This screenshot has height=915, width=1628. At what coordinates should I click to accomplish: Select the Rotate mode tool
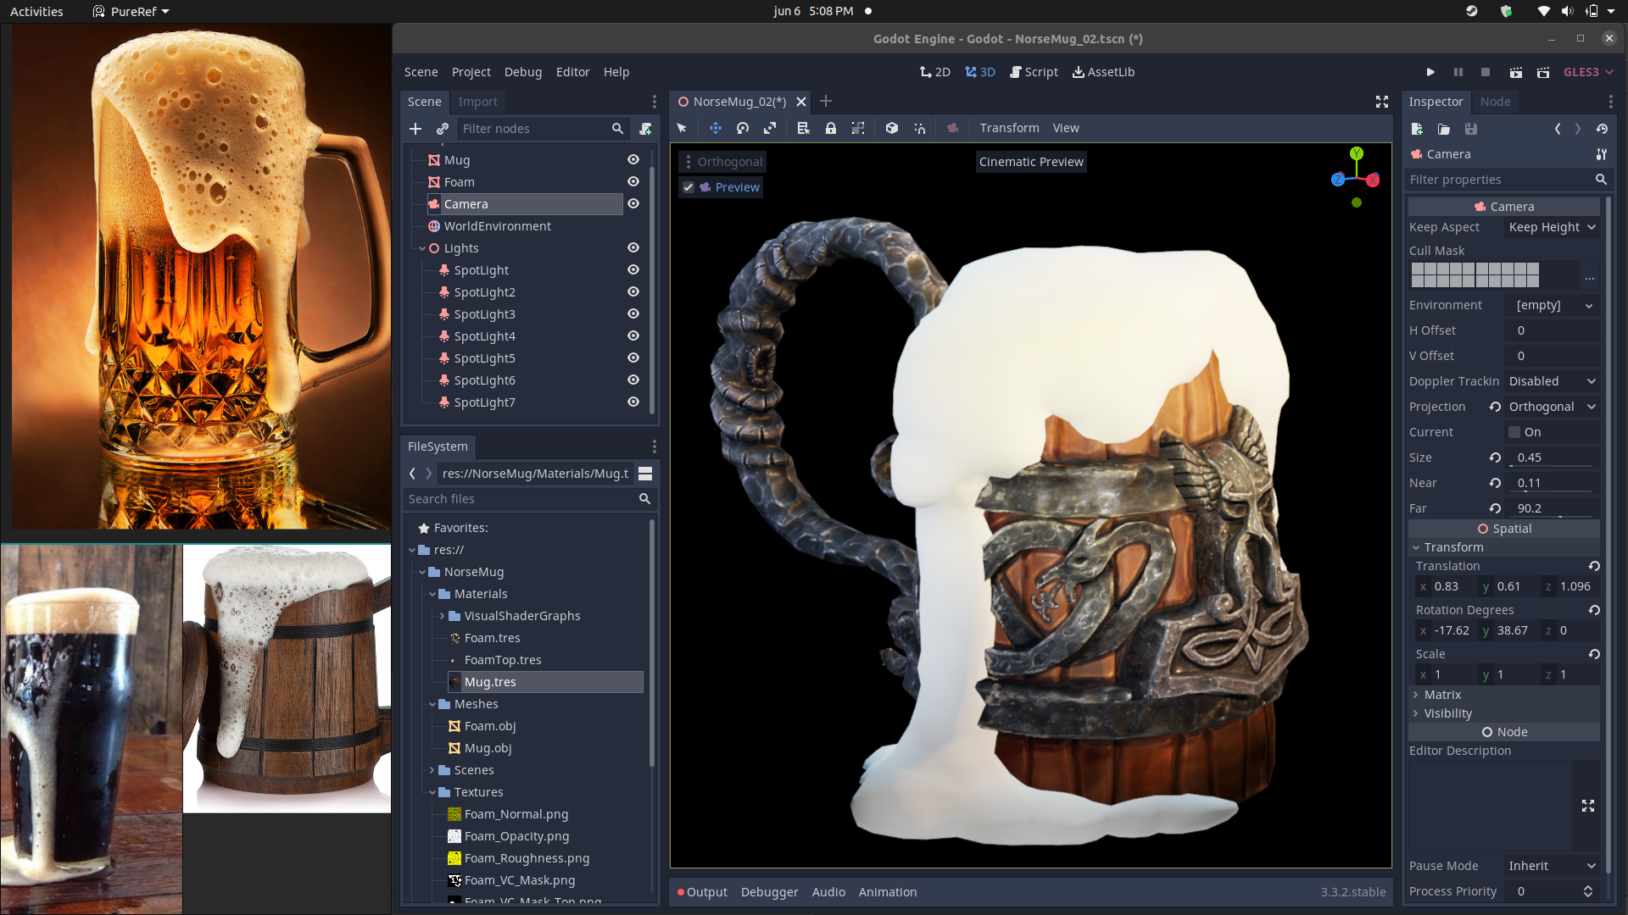coord(743,128)
